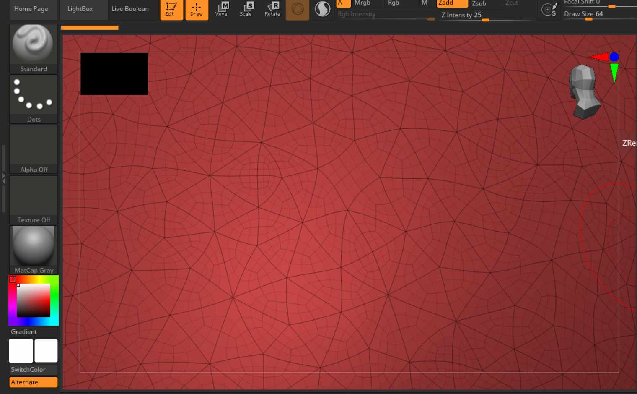
Task: Click the gray head camera view indicator
Action: [584, 91]
